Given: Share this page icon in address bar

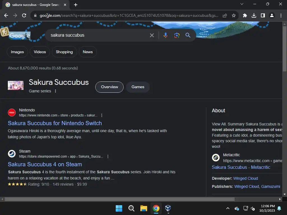Looking at the screenshot, I should (225, 16).
